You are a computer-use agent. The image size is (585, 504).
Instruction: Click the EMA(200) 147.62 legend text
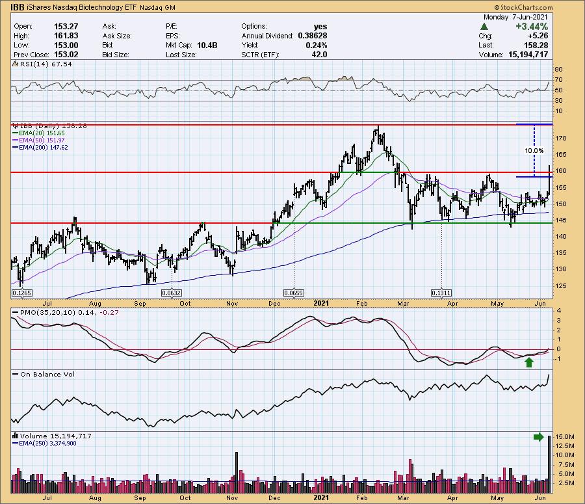click(x=44, y=148)
